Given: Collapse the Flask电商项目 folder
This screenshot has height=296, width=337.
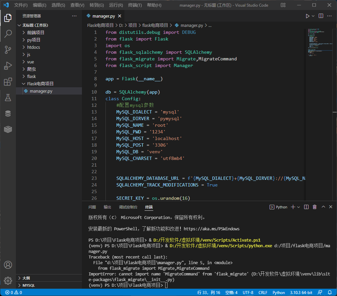Looking at the screenshot, I should [24, 84].
